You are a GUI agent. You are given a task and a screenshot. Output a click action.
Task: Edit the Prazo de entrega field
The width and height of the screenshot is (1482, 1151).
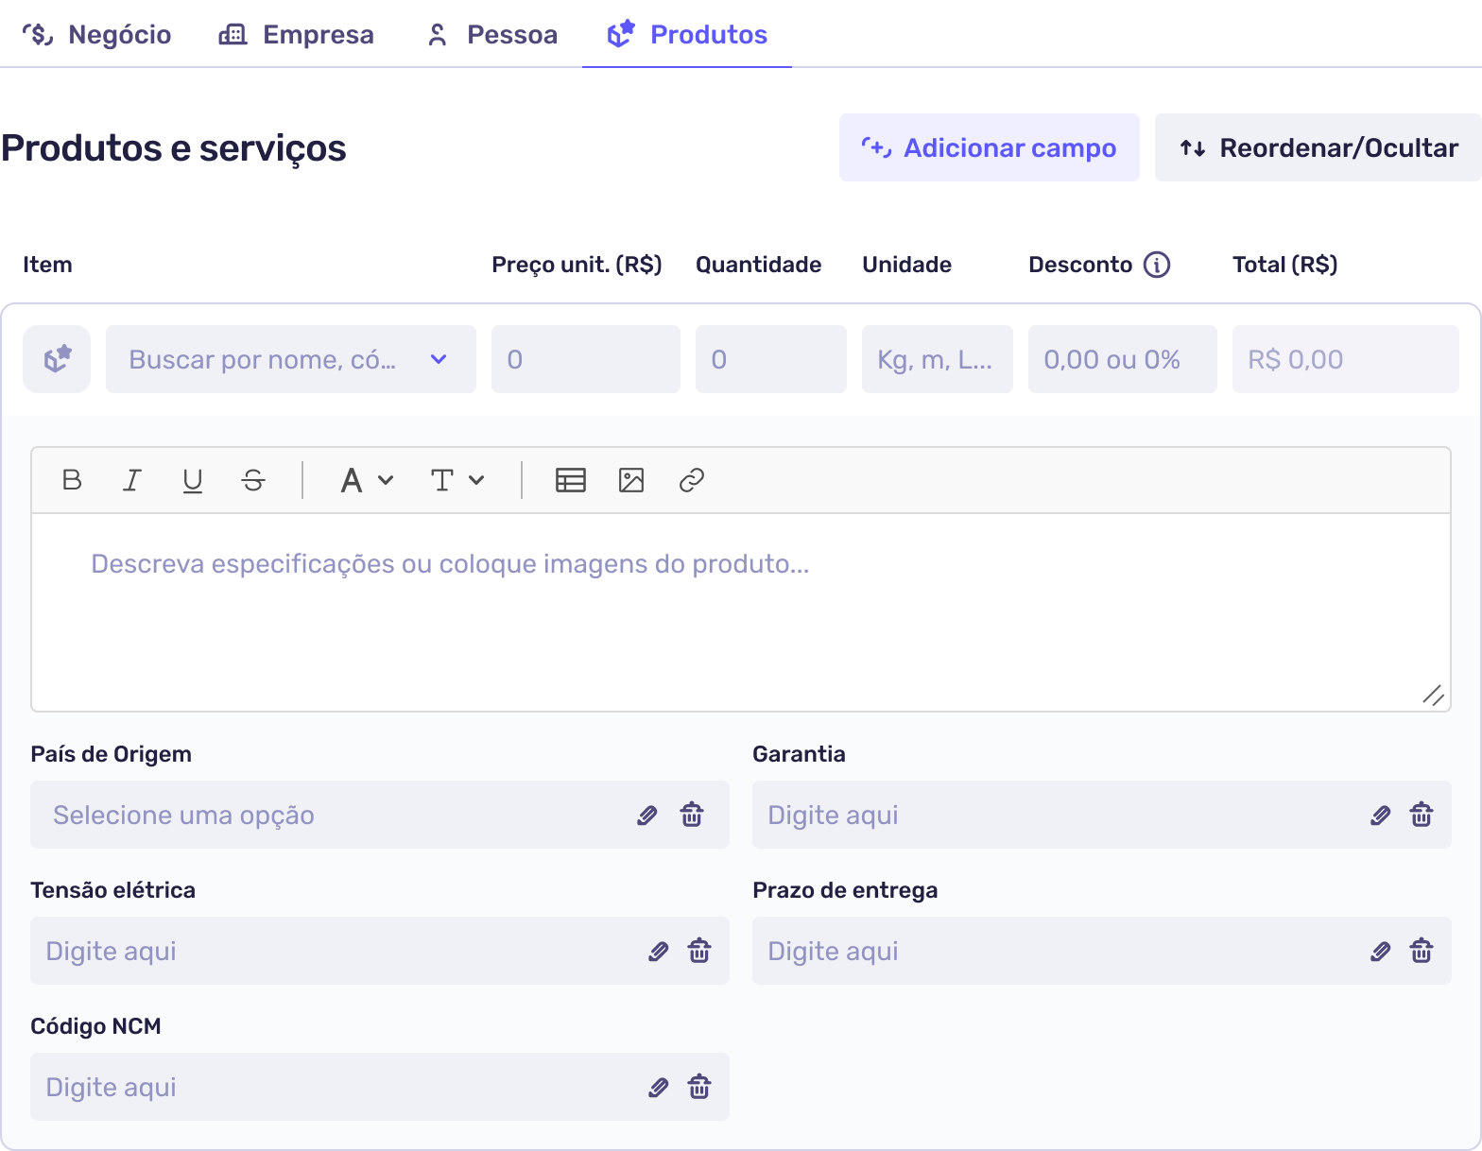tap(1381, 951)
